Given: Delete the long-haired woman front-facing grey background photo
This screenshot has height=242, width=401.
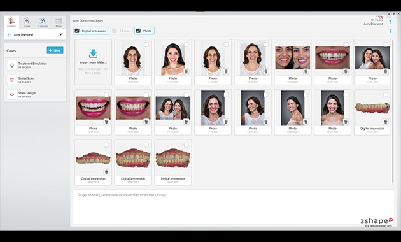Looking at the screenshot, I should tap(346, 122).
